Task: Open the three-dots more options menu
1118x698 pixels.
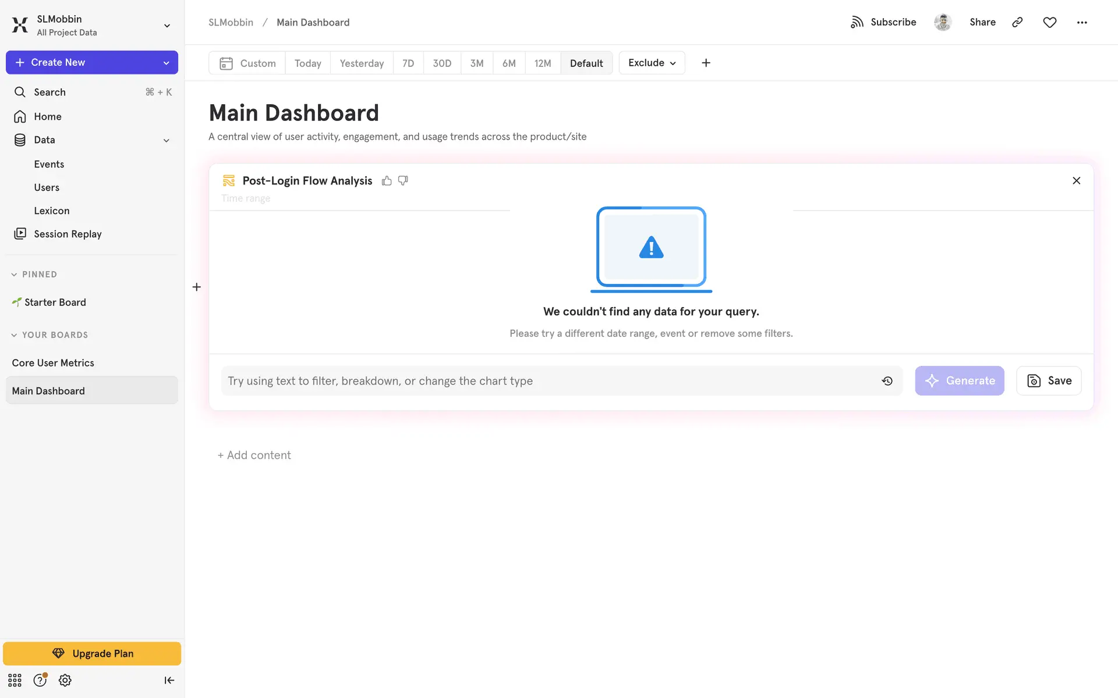Action: point(1081,22)
